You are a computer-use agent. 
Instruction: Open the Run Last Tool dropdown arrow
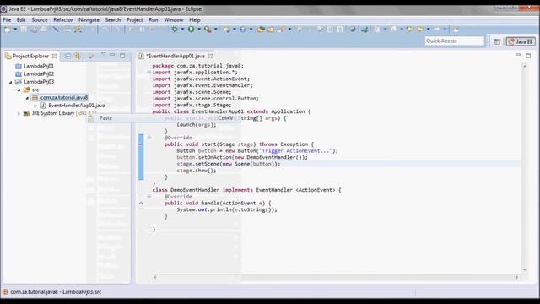(x=216, y=30)
